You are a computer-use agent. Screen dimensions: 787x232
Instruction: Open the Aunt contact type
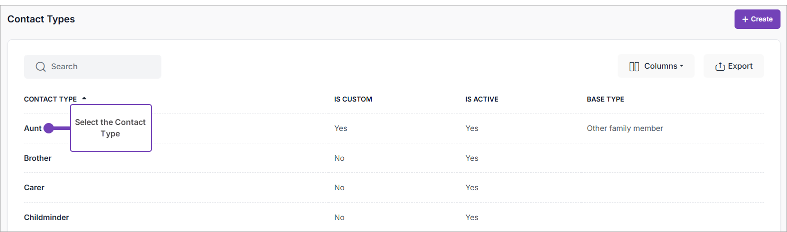[x=32, y=128]
